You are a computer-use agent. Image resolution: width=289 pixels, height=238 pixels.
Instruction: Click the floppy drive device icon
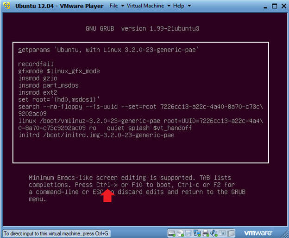click(188, 233)
